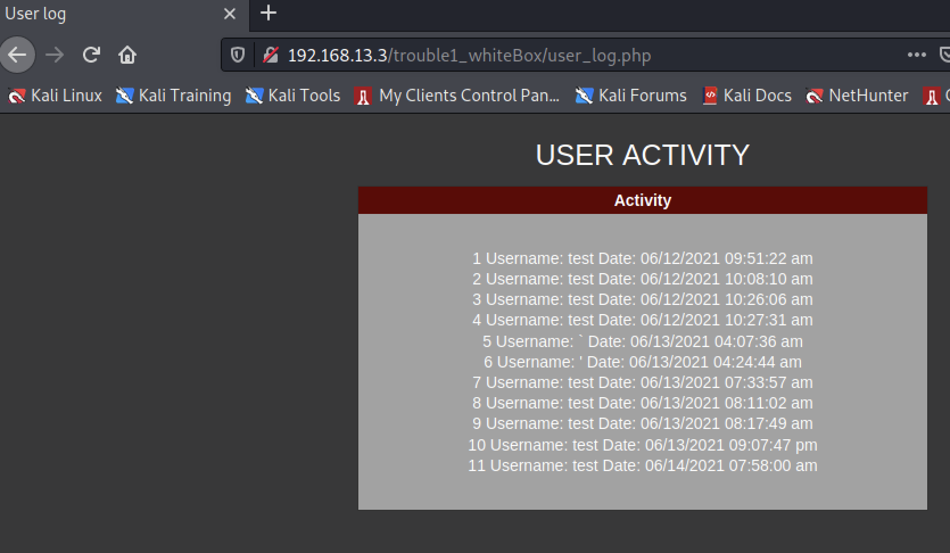The image size is (950, 553).
Task: Click the Activity table header
Action: [x=643, y=200]
